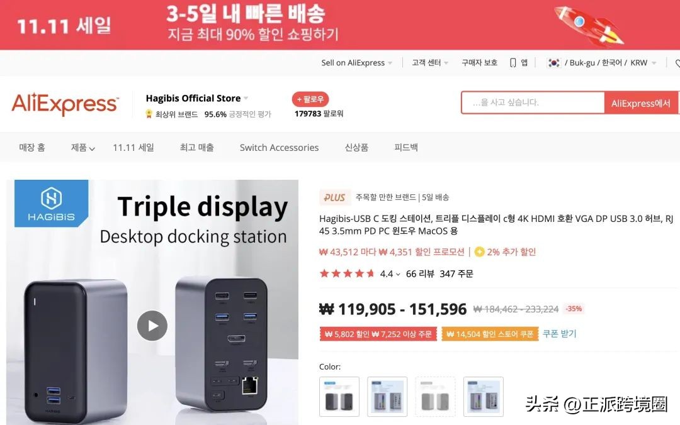Click the Hagibis logo on product image
This screenshot has width=680, height=425.
coord(51,204)
